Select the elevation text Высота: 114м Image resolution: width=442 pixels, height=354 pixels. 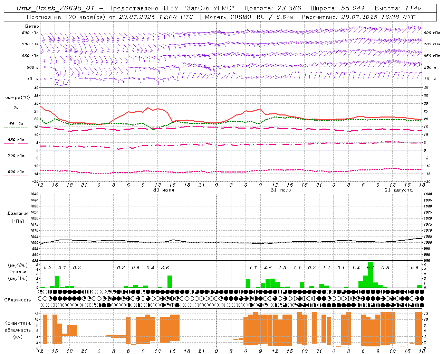pyautogui.click(x=398, y=8)
